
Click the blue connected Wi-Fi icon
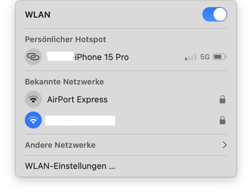[33, 120]
